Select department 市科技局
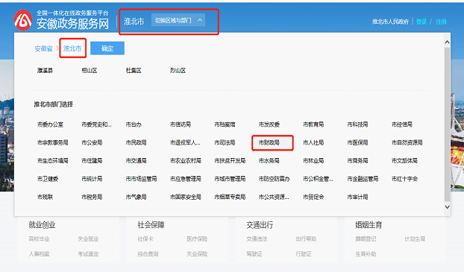Viewport: 464px width, 272px height. [357, 124]
